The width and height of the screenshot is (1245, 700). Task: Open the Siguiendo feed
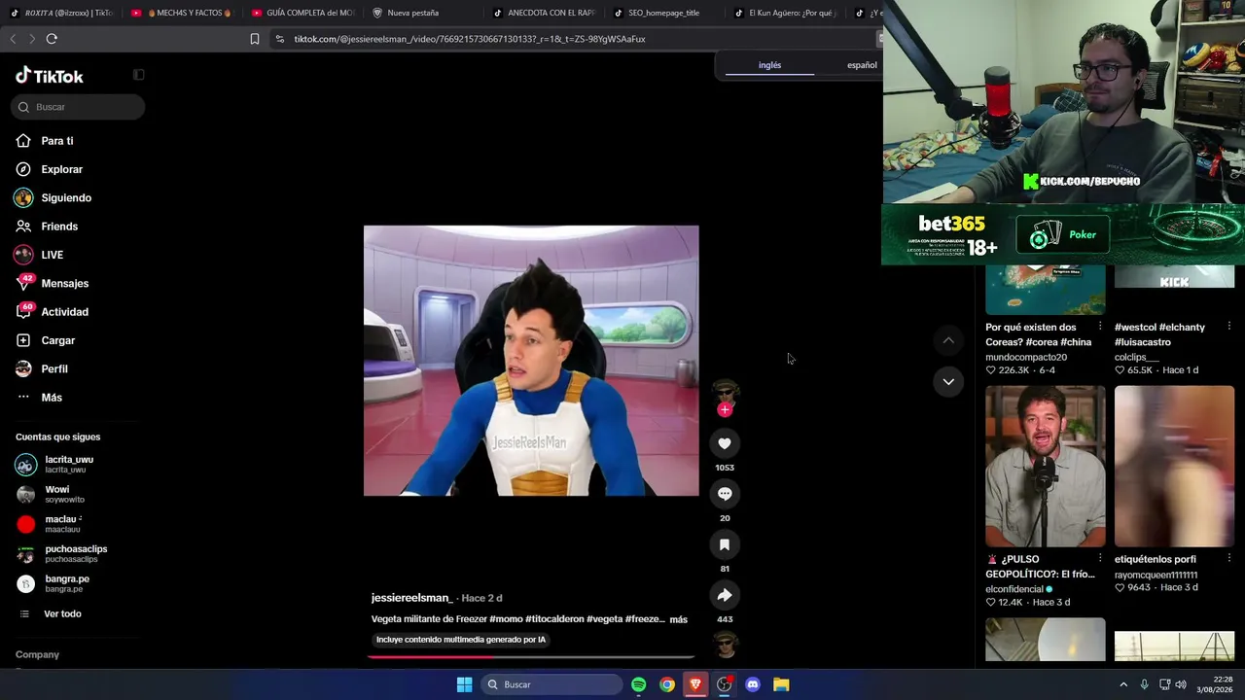point(53,197)
